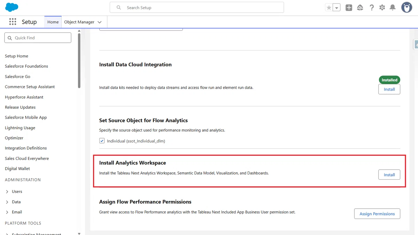Uncheck Individual (ssot_Individual_dlm) checkbox
Screen dimensions: 418x235
[102, 141]
